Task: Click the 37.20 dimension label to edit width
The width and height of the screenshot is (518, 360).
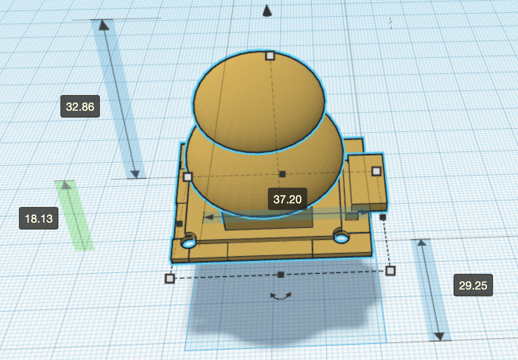Action: 287,199
